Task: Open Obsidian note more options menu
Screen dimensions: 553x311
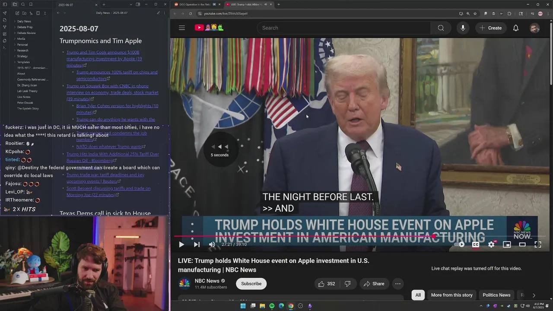Action: (165, 13)
